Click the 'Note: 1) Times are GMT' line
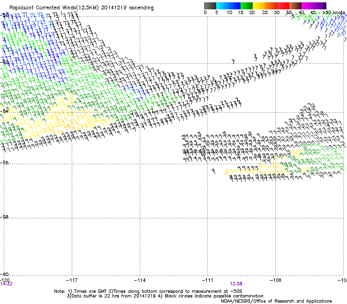 tap(148, 291)
